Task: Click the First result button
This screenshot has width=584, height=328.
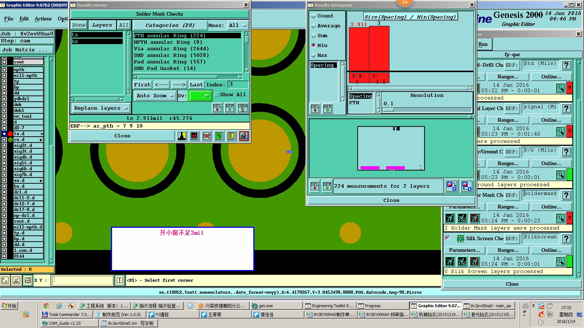Action: click(142, 85)
